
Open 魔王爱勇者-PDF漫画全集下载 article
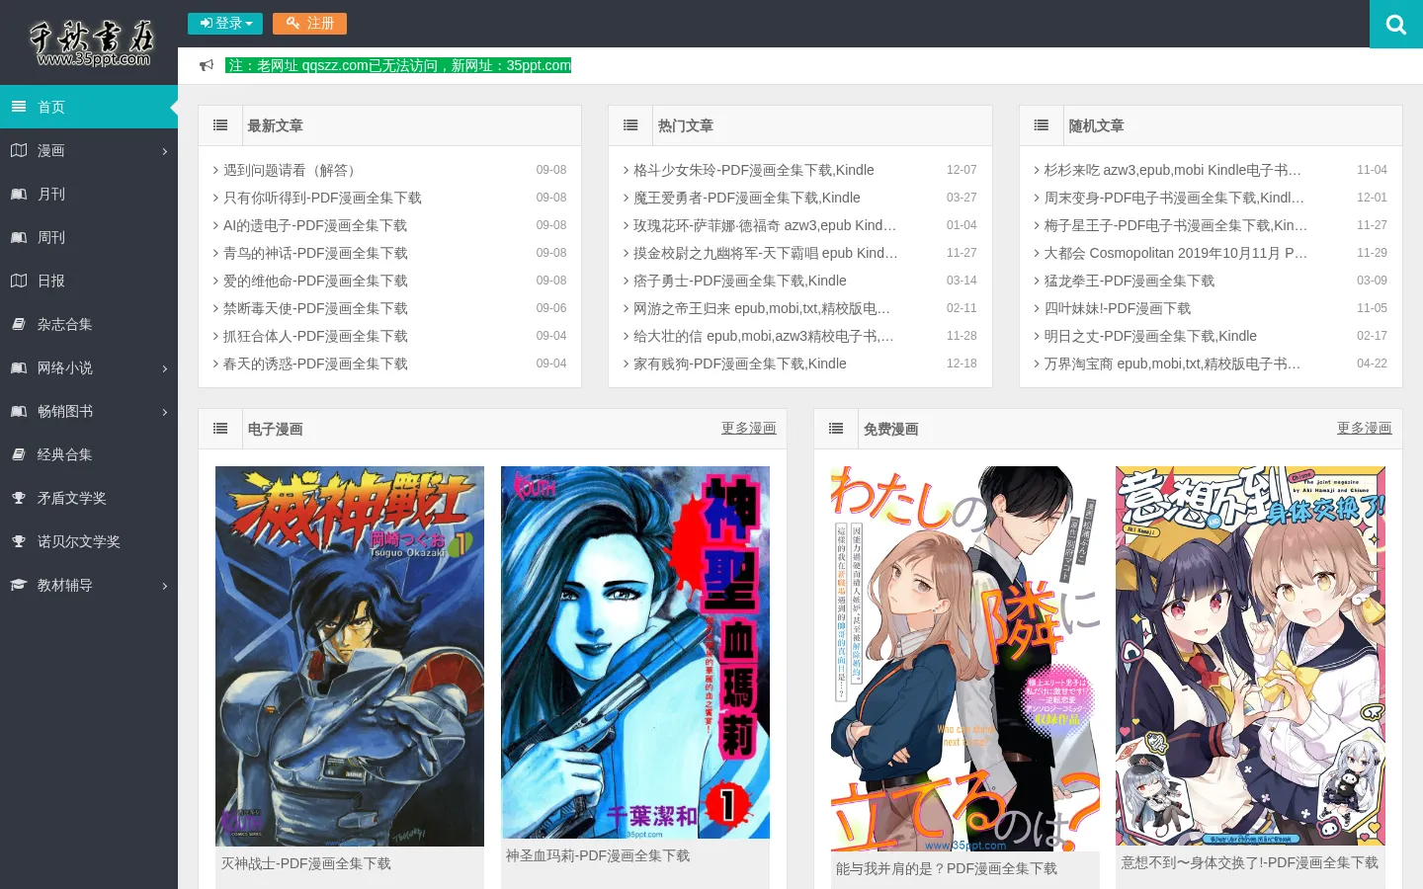(x=746, y=198)
